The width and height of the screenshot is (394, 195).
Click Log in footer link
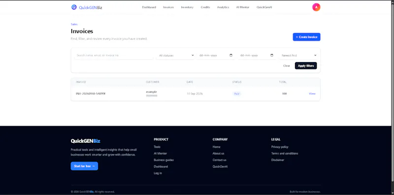coord(158,173)
